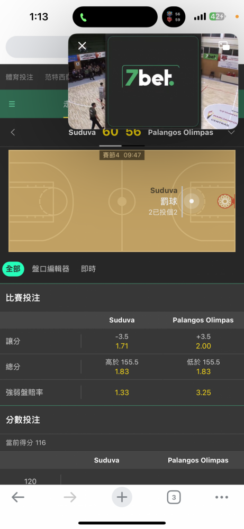Tap the browser forward arrow
Image resolution: width=244 pixels, height=529 pixels.
point(70,497)
